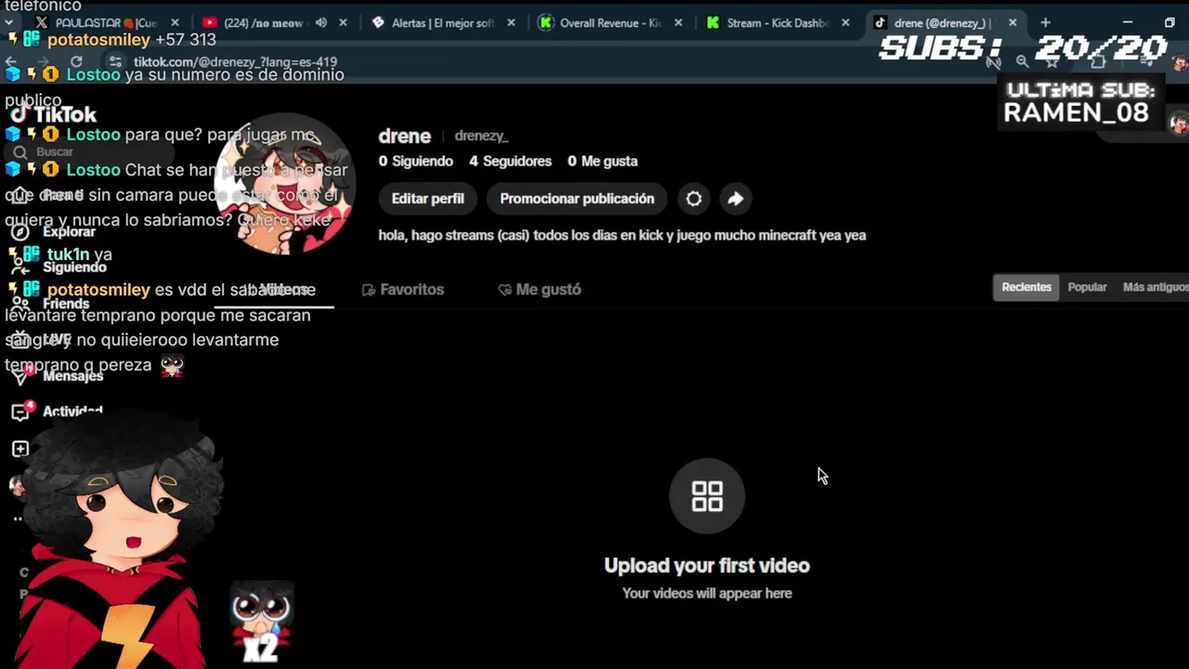
Task: Open the profile settings gear icon
Action: [x=694, y=199]
